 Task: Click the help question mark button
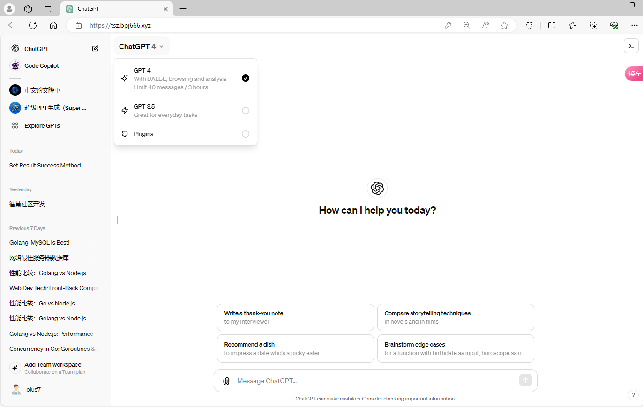tap(633, 395)
